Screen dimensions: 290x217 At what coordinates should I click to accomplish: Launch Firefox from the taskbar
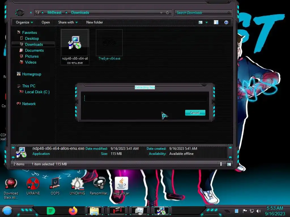click(73, 211)
